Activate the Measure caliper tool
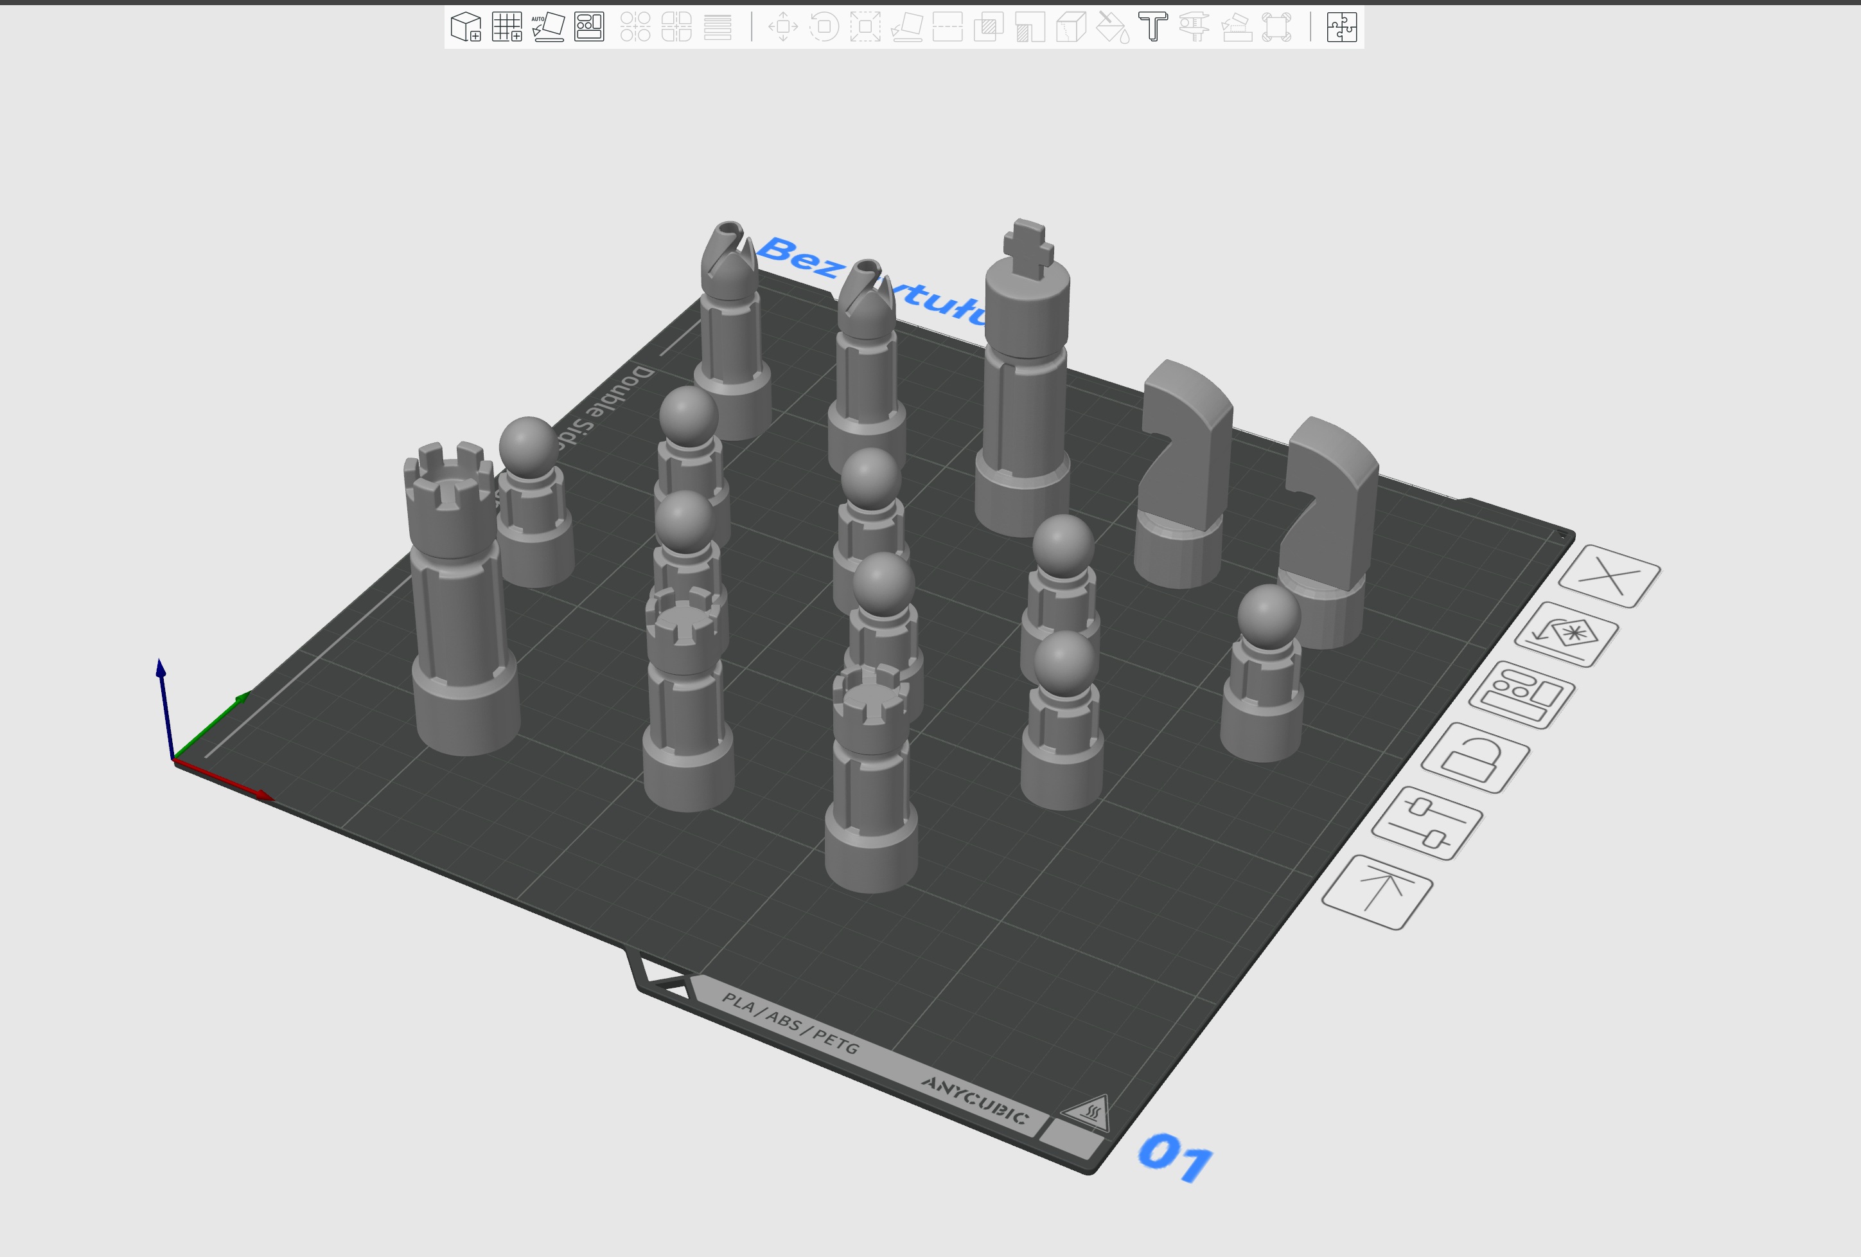 click(x=1194, y=26)
